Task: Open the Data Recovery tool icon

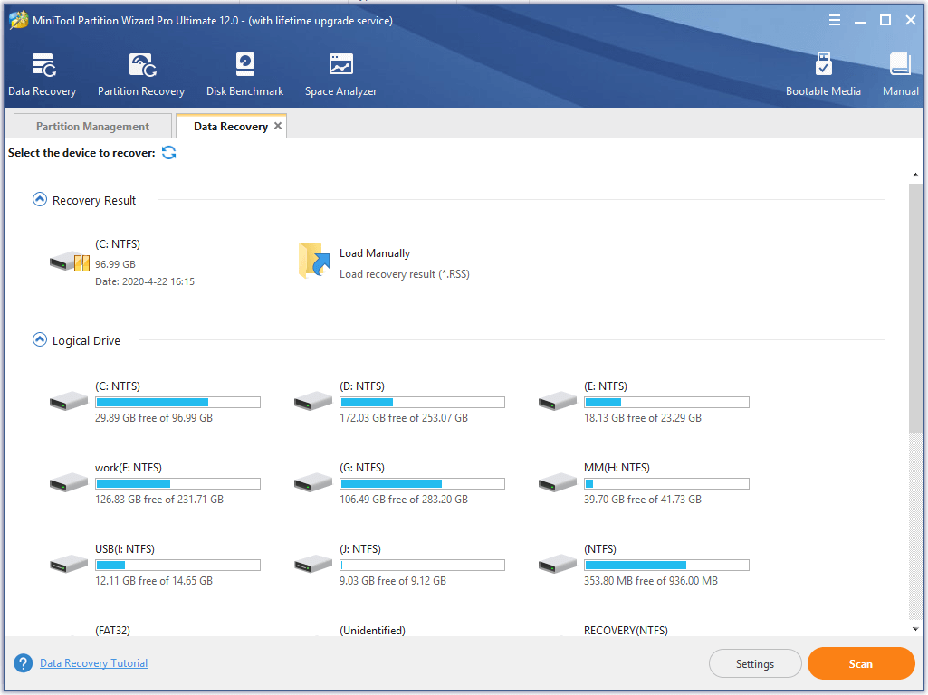Action: [x=43, y=66]
